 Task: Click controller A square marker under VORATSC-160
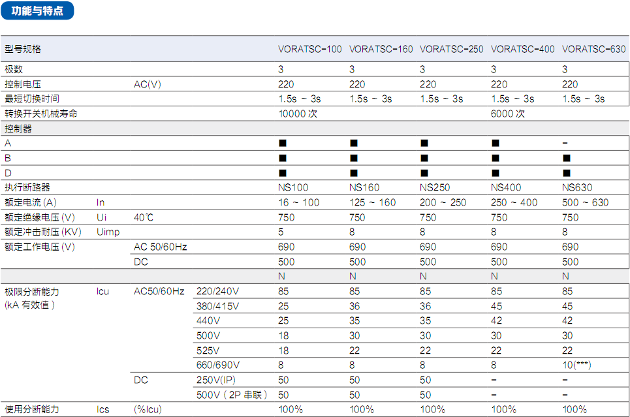pos(354,143)
